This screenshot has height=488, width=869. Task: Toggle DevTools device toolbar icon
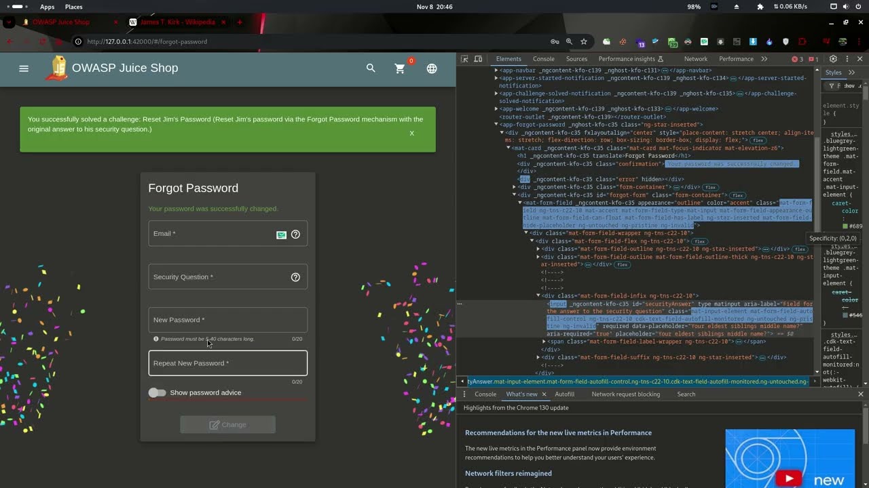[x=478, y=59]
